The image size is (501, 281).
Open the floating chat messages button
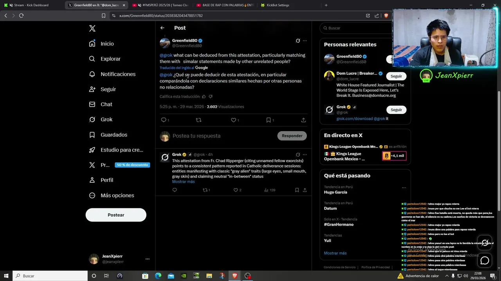[485, 260]
